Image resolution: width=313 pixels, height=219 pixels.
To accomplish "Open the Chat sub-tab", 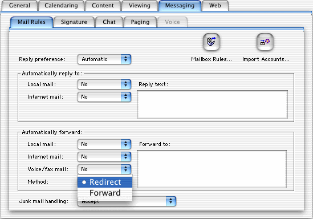I will [x=109, y=22].
